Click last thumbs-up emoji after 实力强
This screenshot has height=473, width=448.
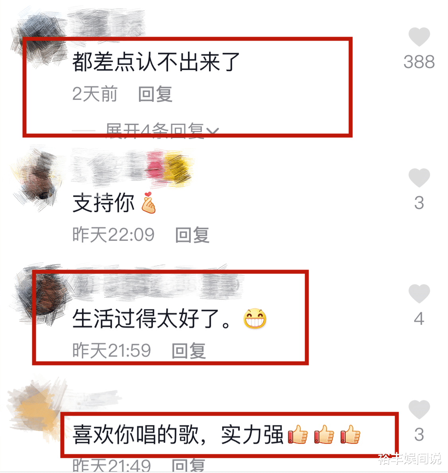(x=350, y=434)
